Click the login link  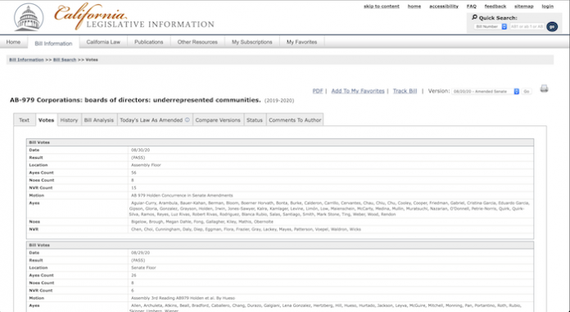(547, 7)
